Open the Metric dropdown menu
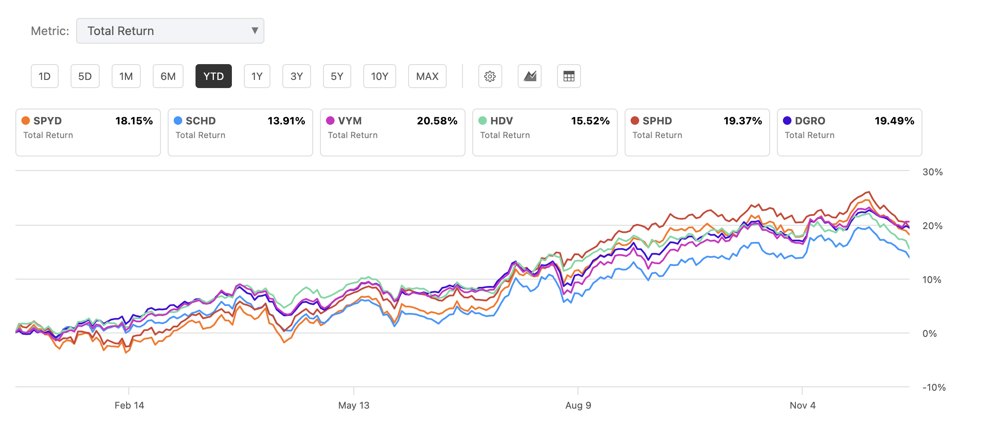 170,31
